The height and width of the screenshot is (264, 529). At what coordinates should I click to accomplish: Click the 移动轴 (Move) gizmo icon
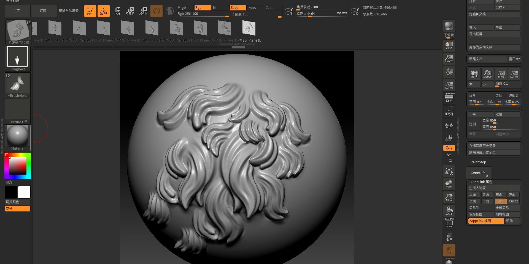(117, 11)
